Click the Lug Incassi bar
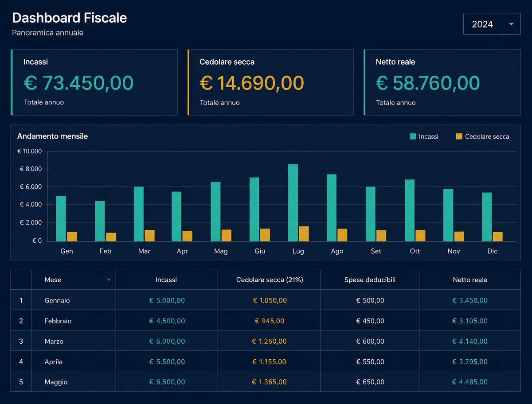The width and height of the screenshot is (532, 404). (293, 202)
